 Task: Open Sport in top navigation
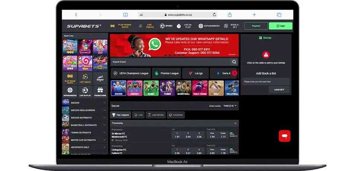coord(166,26)
